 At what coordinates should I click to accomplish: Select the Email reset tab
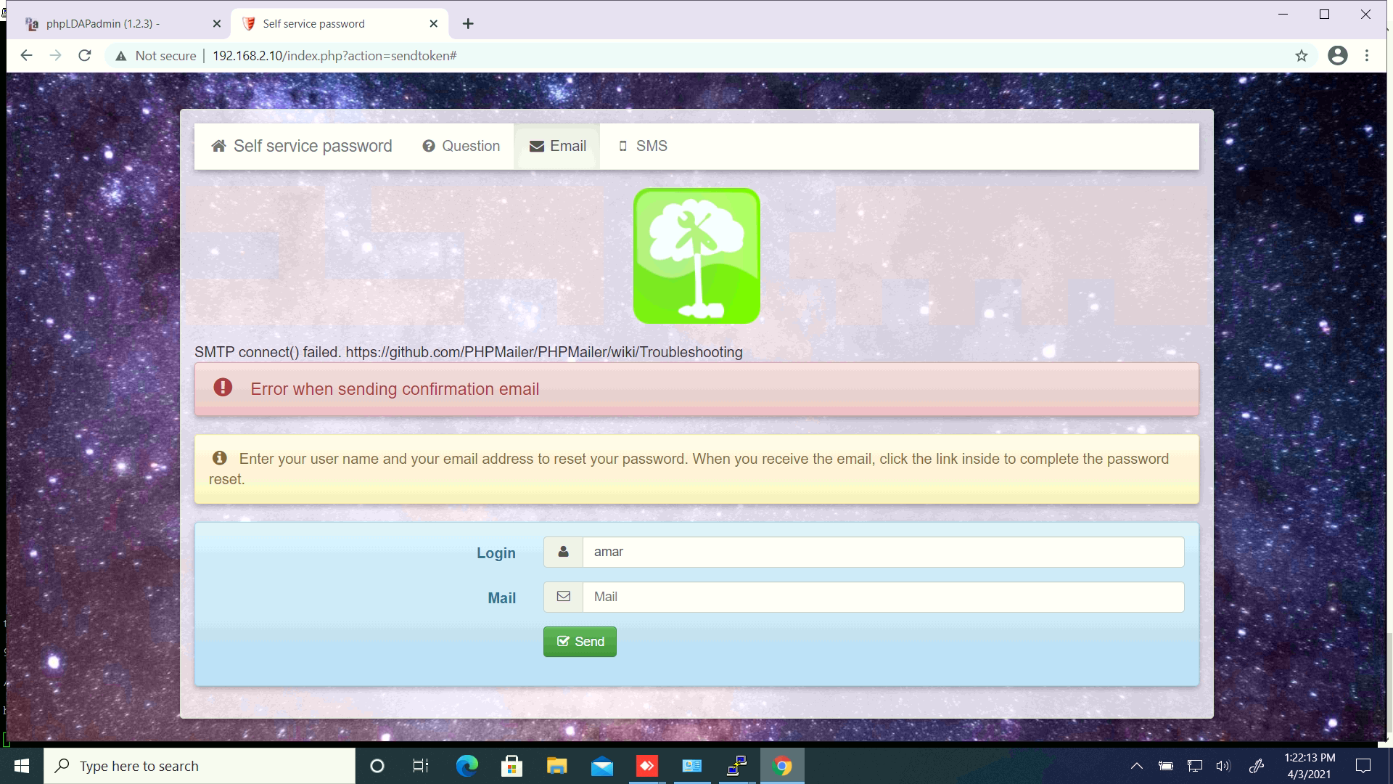coord(557,146)
